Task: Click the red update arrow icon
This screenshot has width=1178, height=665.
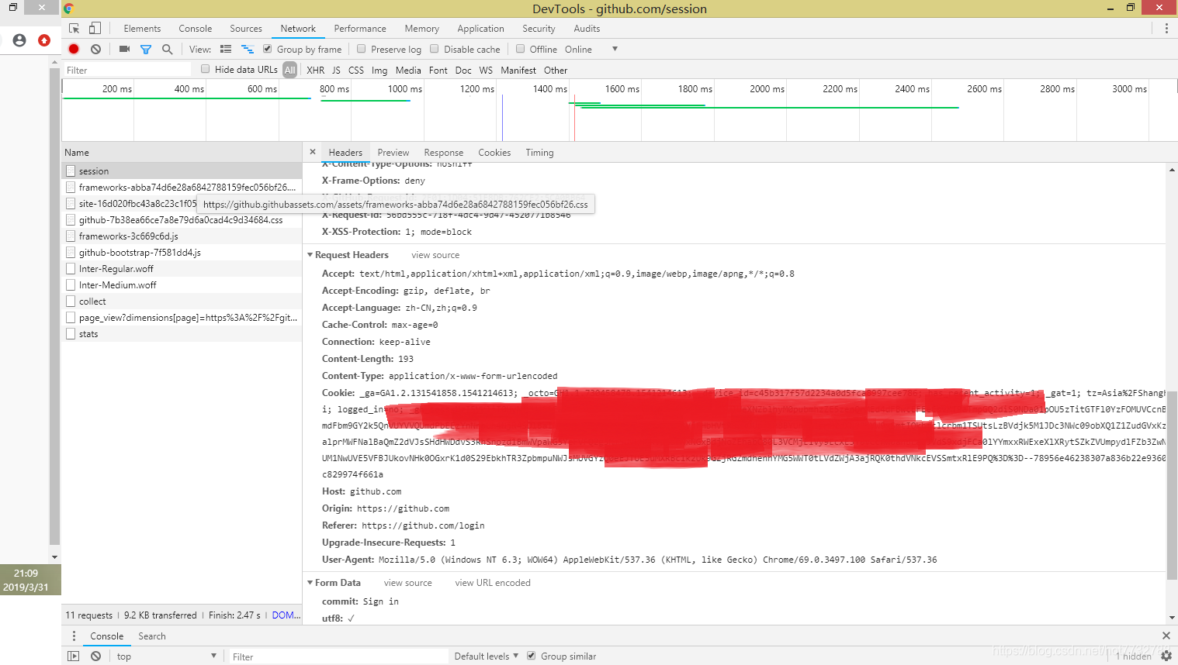Action: click(x=44, y=40)
